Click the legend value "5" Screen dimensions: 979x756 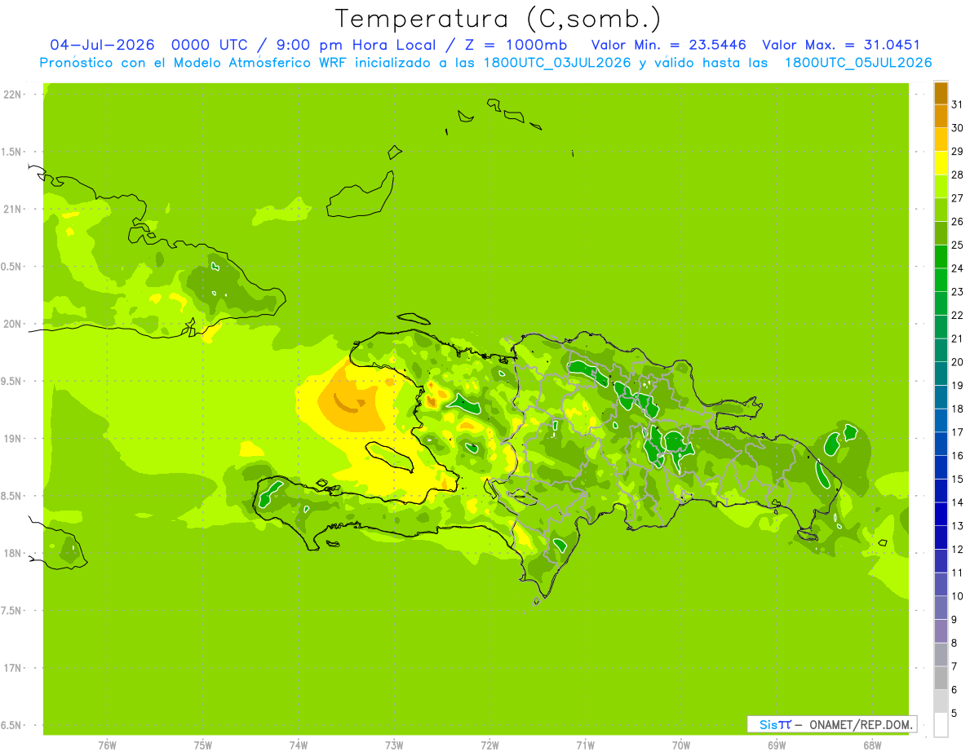click(955, 713)
